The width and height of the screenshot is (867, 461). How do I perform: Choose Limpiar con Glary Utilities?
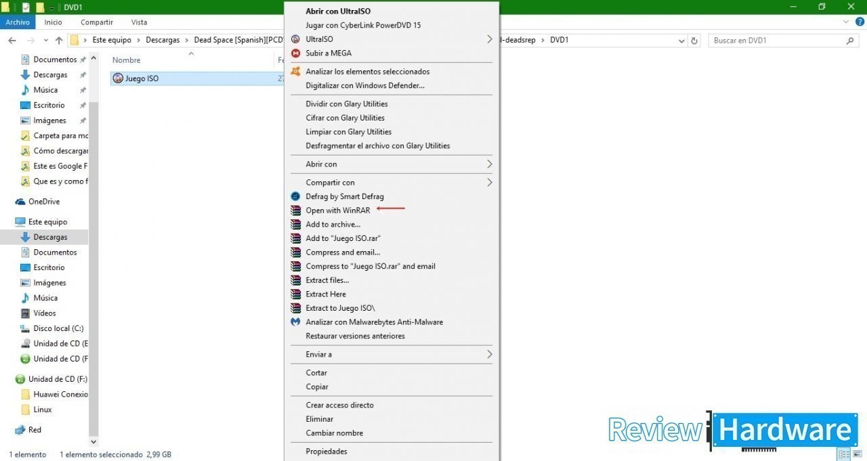point(349,131)
